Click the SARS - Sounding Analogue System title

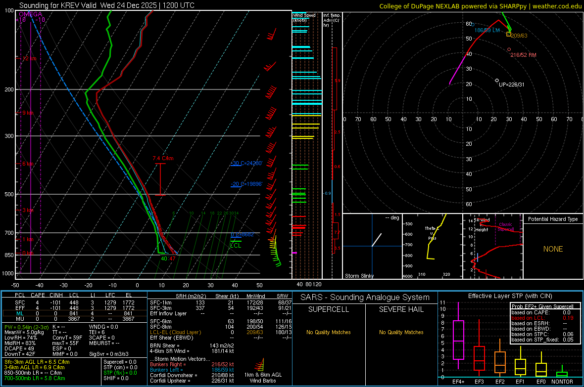[365, 298]
